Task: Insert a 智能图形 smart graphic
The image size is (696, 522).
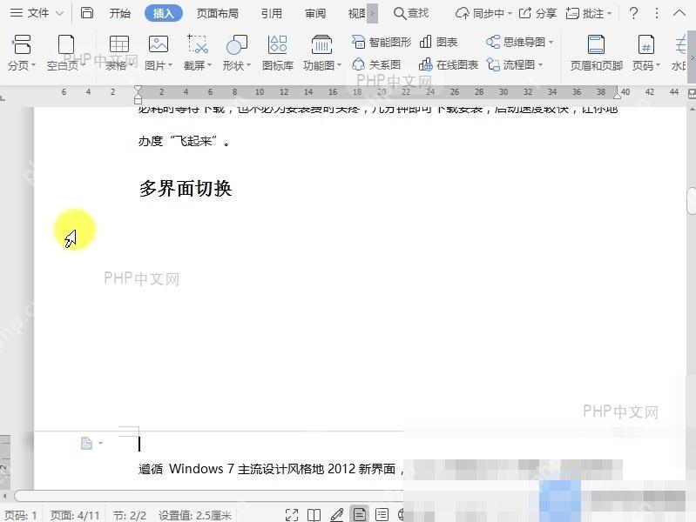Action: coord(382,42)
